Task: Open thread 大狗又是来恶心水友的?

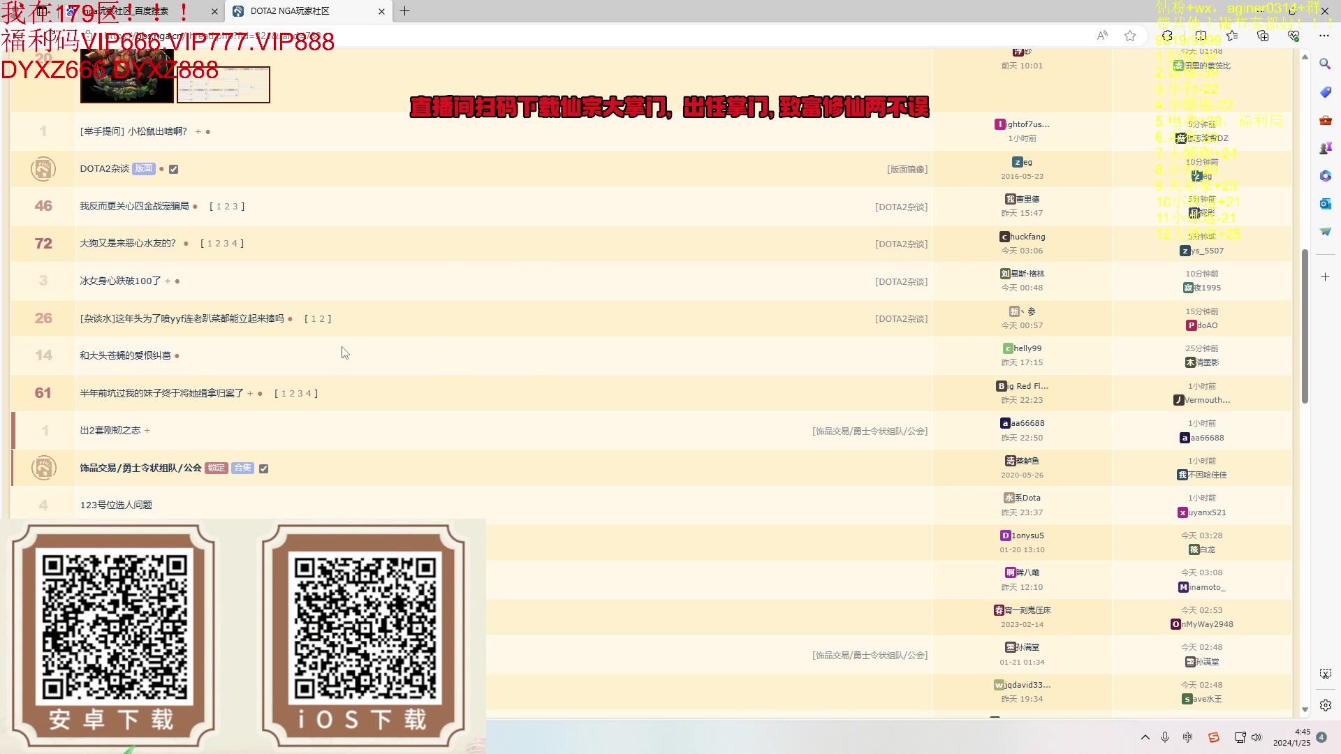Action: click(128, 243)
